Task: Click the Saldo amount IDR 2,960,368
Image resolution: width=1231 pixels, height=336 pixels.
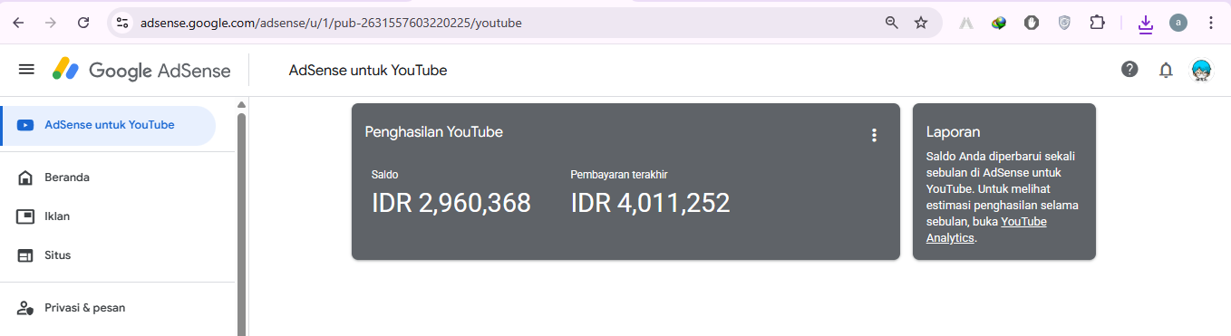Action: [451, 204]
